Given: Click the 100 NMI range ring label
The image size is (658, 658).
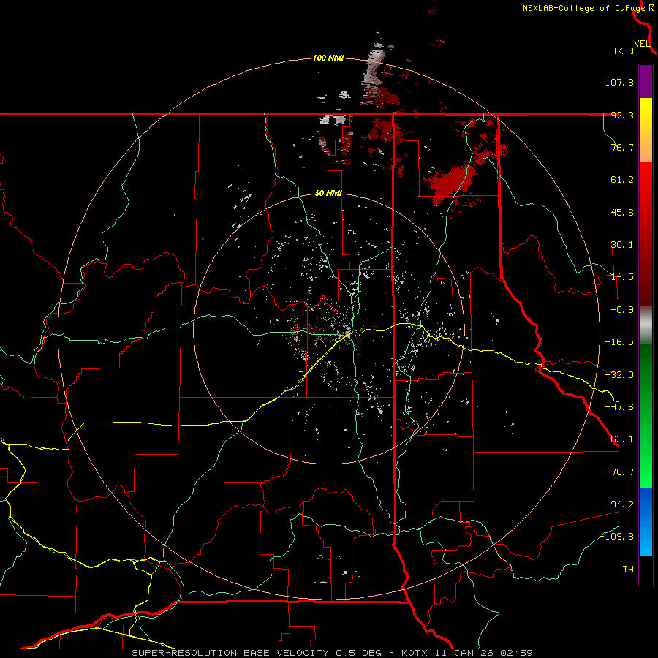Looking at the screenshot, I should [x=328, y=58].
